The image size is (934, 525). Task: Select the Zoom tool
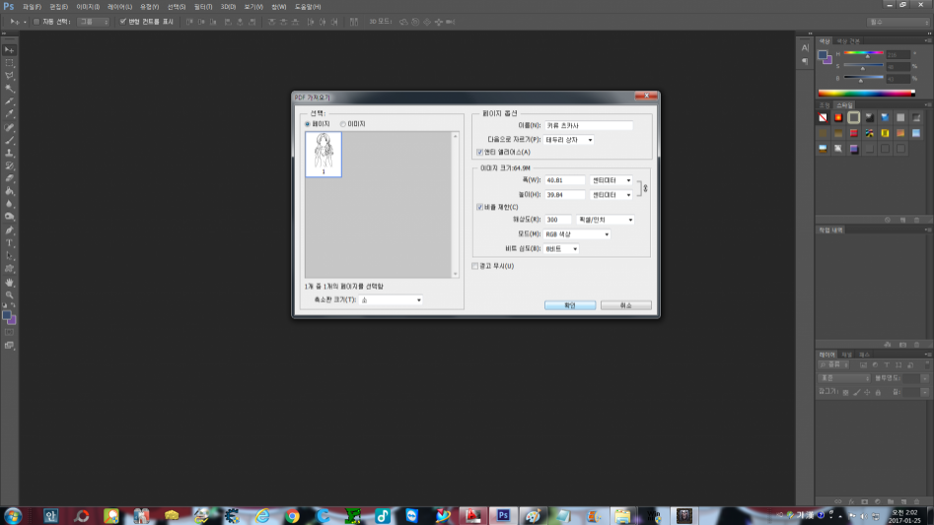[10, 295]
